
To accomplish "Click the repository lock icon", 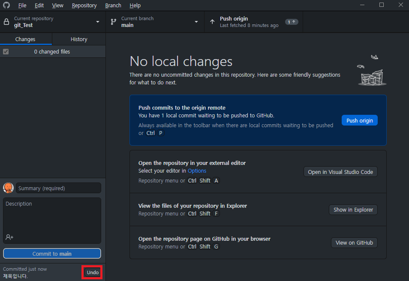I will (6, 22).
